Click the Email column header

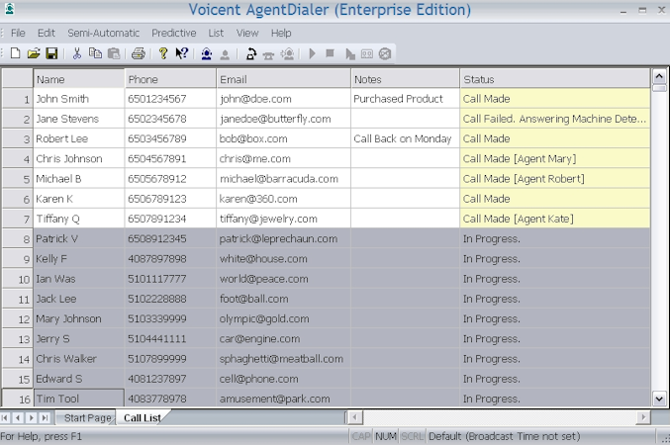(283, 79)
